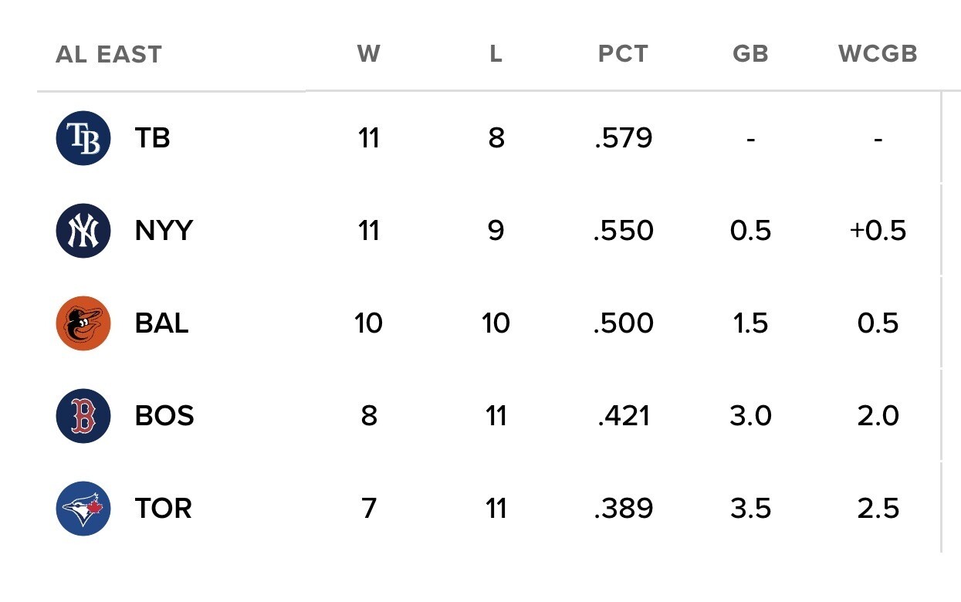The image size is (961, 602).
Task: Open the TB team link
Action: point(152,138)
